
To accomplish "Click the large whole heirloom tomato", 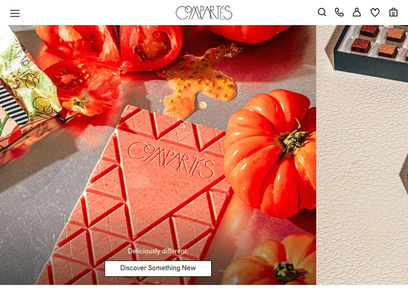I will tap(269, 153).
